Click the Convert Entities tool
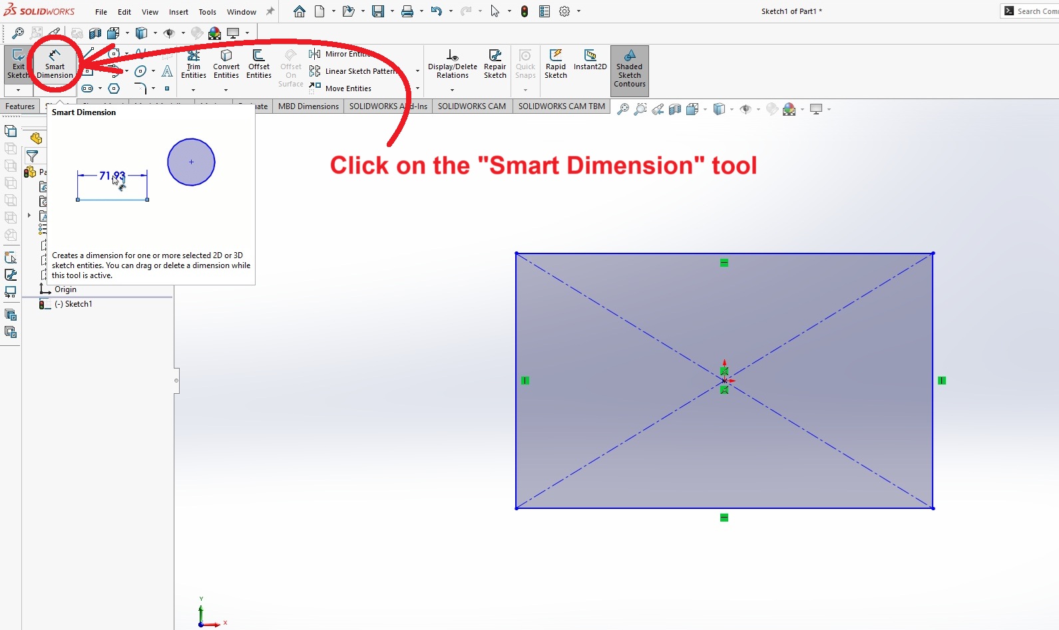The width and height of the screenshot is (1059, 630). [x=226, y=64]
